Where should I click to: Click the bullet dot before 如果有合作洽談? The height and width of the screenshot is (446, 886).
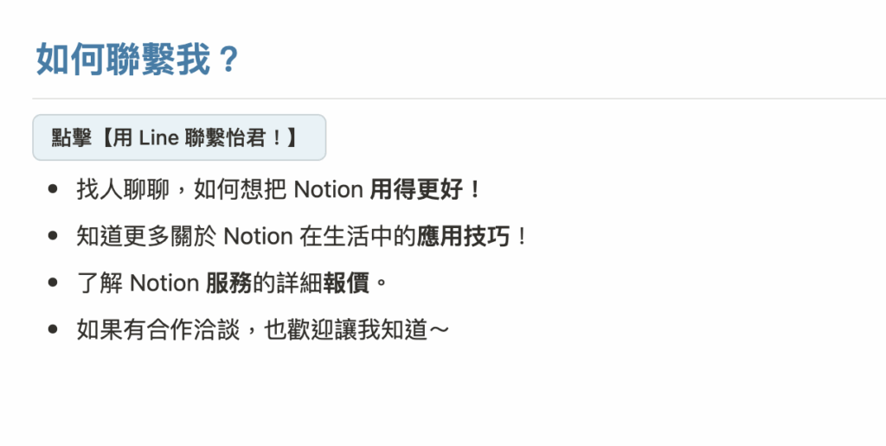(x=55, y=329)
